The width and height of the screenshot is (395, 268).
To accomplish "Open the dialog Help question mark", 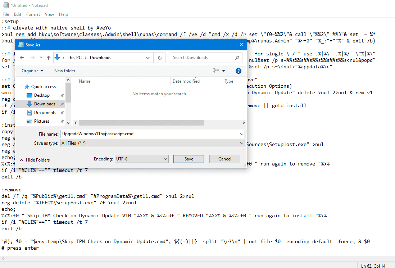I will pyautogui.click(x=238, y=71).
